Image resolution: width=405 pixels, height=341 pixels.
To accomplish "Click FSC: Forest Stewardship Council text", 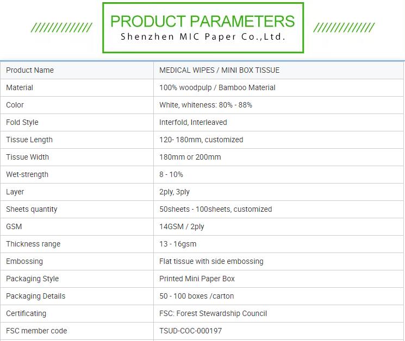I will (213, 313).
